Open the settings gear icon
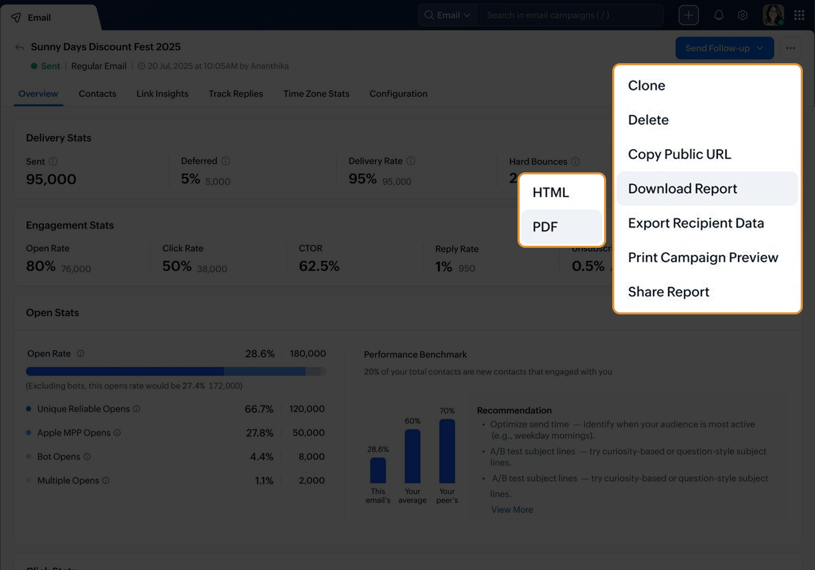The height and width of the screenshot is (570, 815). pyautogui.click(x=743, y=15)
